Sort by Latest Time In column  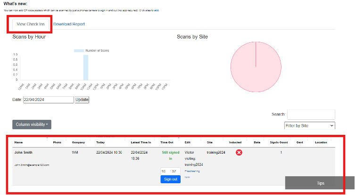point(141,142)
